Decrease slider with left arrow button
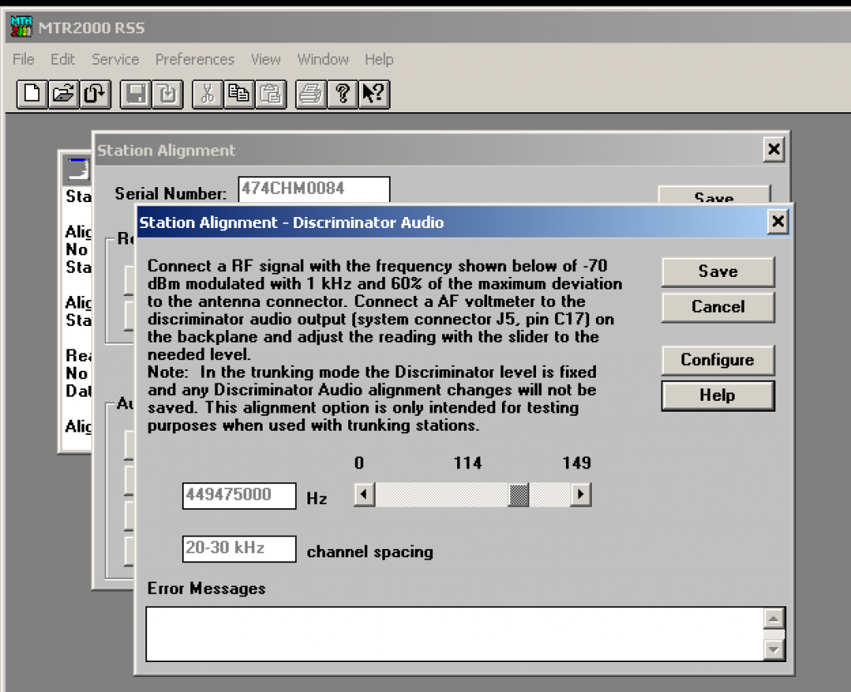 coord(364,495)
